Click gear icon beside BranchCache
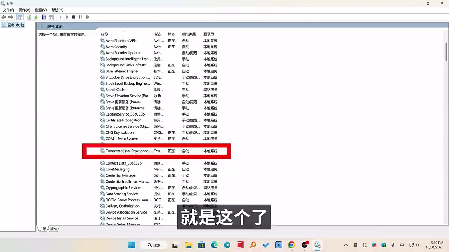This screenshot has width=449, height=252. tap(102, 90)
